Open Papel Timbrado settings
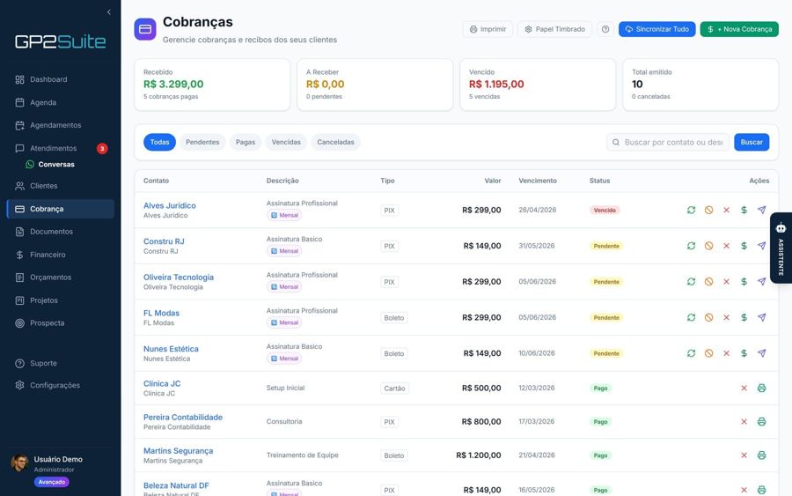This screenshot has height=496, width=792. click(554, 29)
